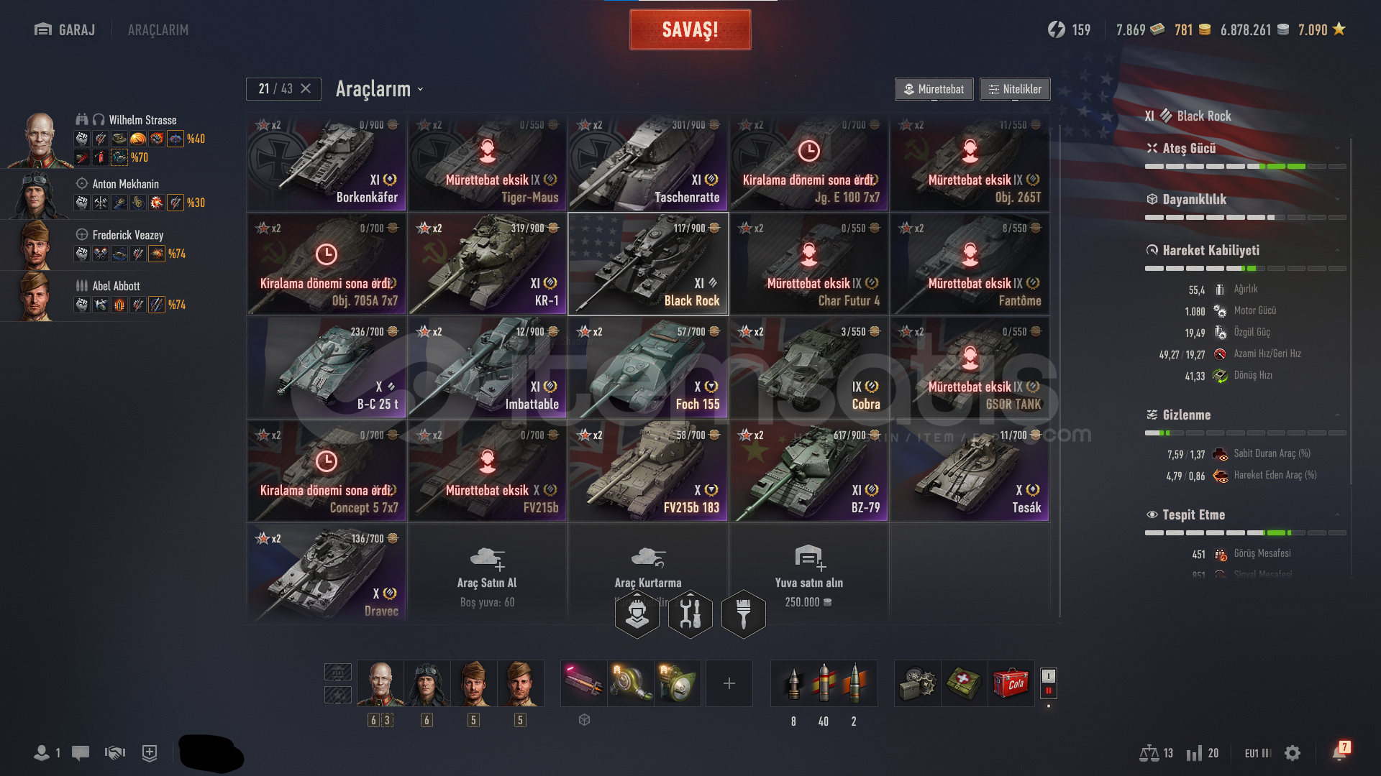Switch to the ARAÇLARIM tab
The image size is (1381, 776).
click(x=158, y=30)
